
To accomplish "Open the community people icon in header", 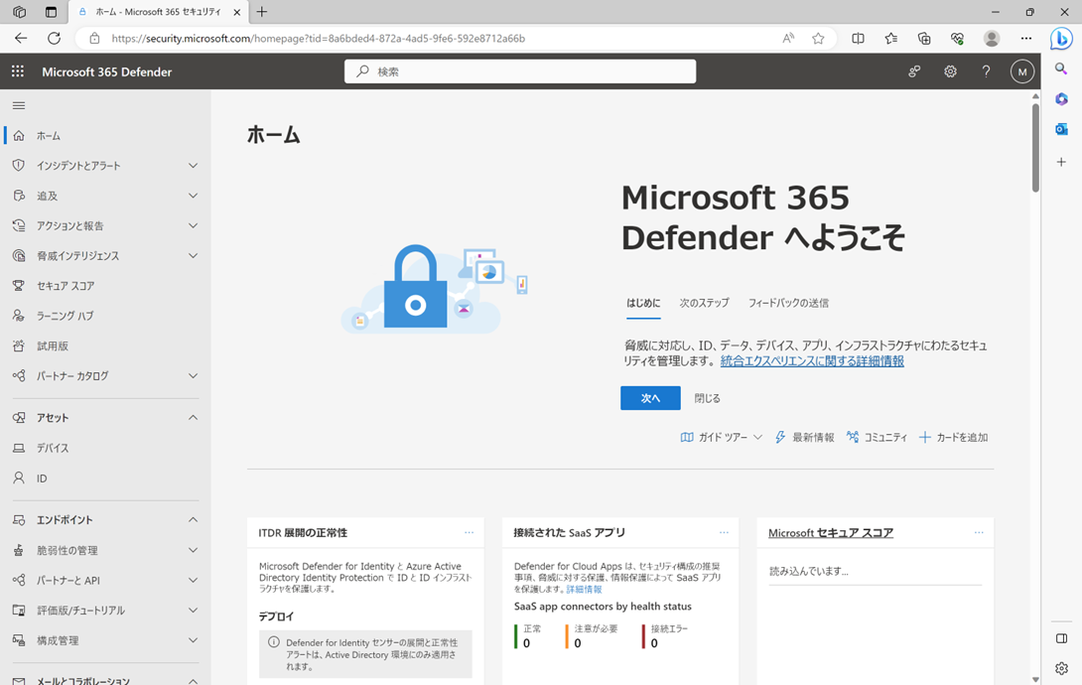I will pos(914,71).
